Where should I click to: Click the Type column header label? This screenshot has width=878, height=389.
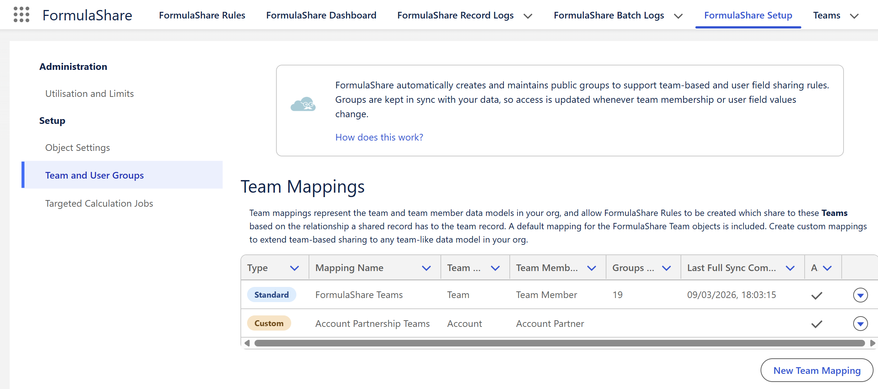(257, 268)
